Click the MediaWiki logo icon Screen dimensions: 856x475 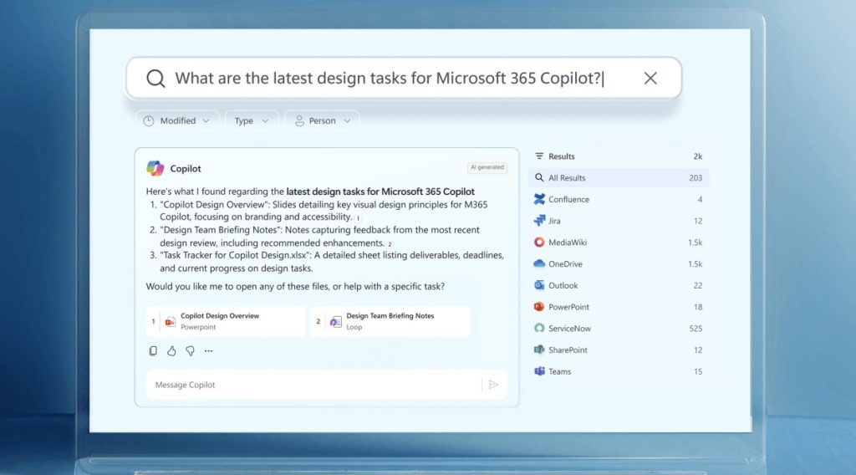pos(539,242)
